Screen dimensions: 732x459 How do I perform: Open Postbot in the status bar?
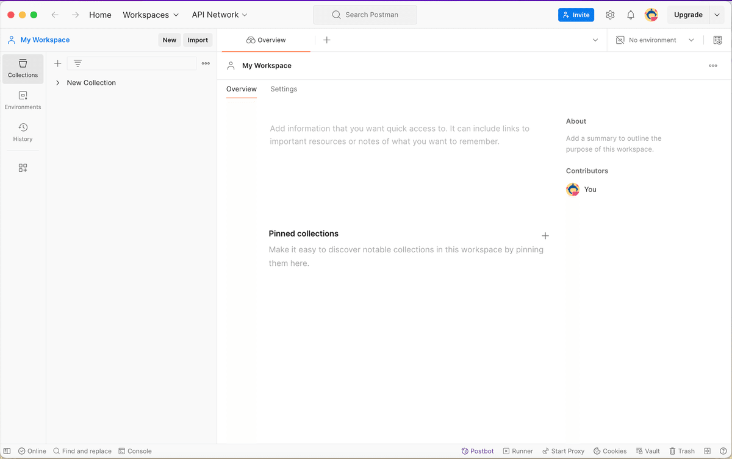point(478,451)
